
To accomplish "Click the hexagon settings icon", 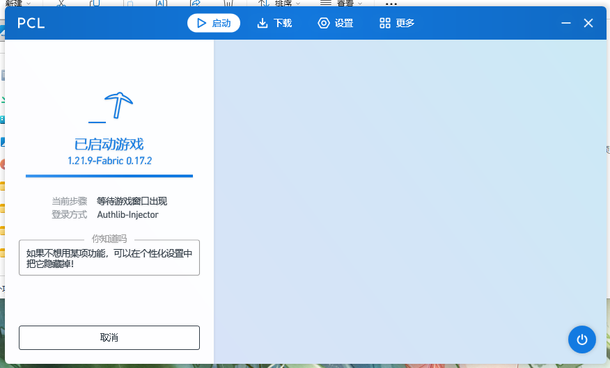I will coord(324,23).
